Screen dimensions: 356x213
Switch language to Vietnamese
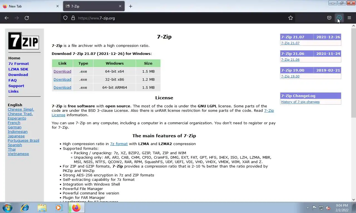pyautogui.click(x=18, y=154)
